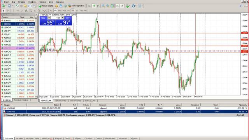
Task: Select the Fibonacci retracement tool
Action: (30, 10)
